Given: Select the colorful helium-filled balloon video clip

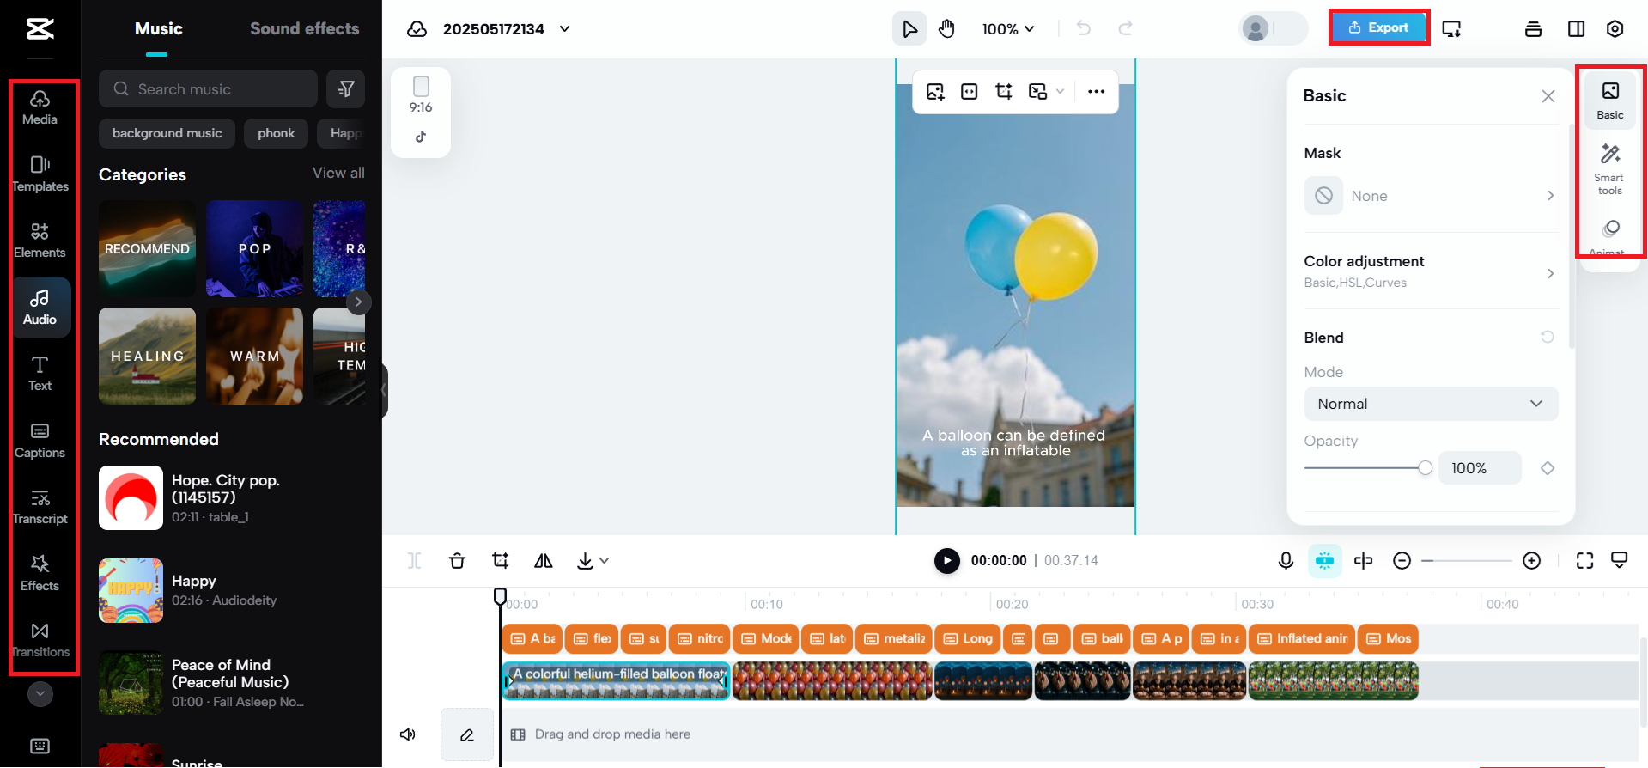Looking at the screenshot, I should tap(616, 681).
